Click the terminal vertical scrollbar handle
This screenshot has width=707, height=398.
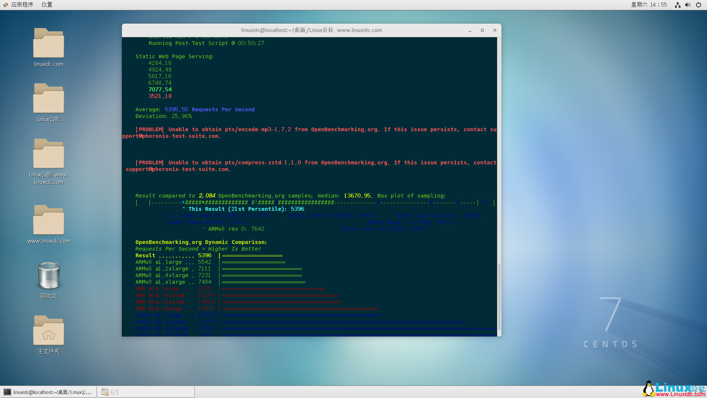pyautogui.click(x=499, y=297)
